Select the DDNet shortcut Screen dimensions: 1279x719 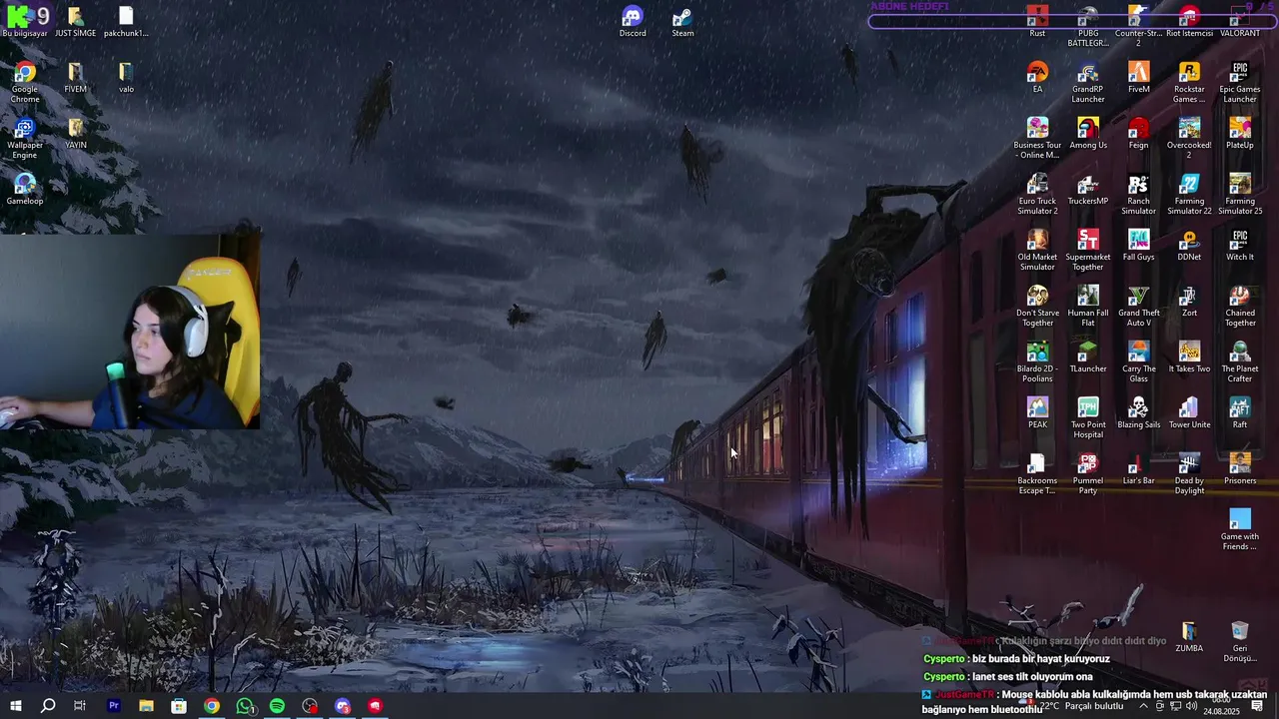pyautogui.click(x=1189, y=246)
